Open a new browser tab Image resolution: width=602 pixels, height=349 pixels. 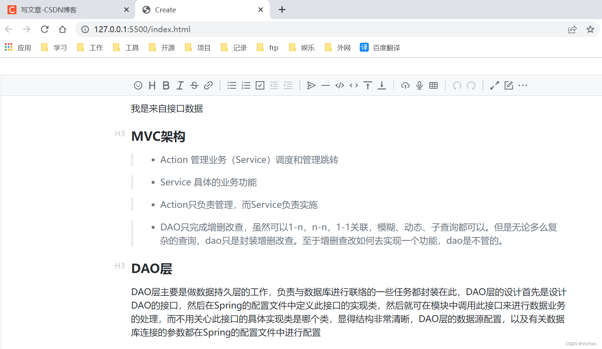point(282,10)
